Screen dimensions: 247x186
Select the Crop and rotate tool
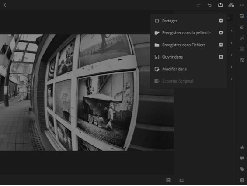242,38
